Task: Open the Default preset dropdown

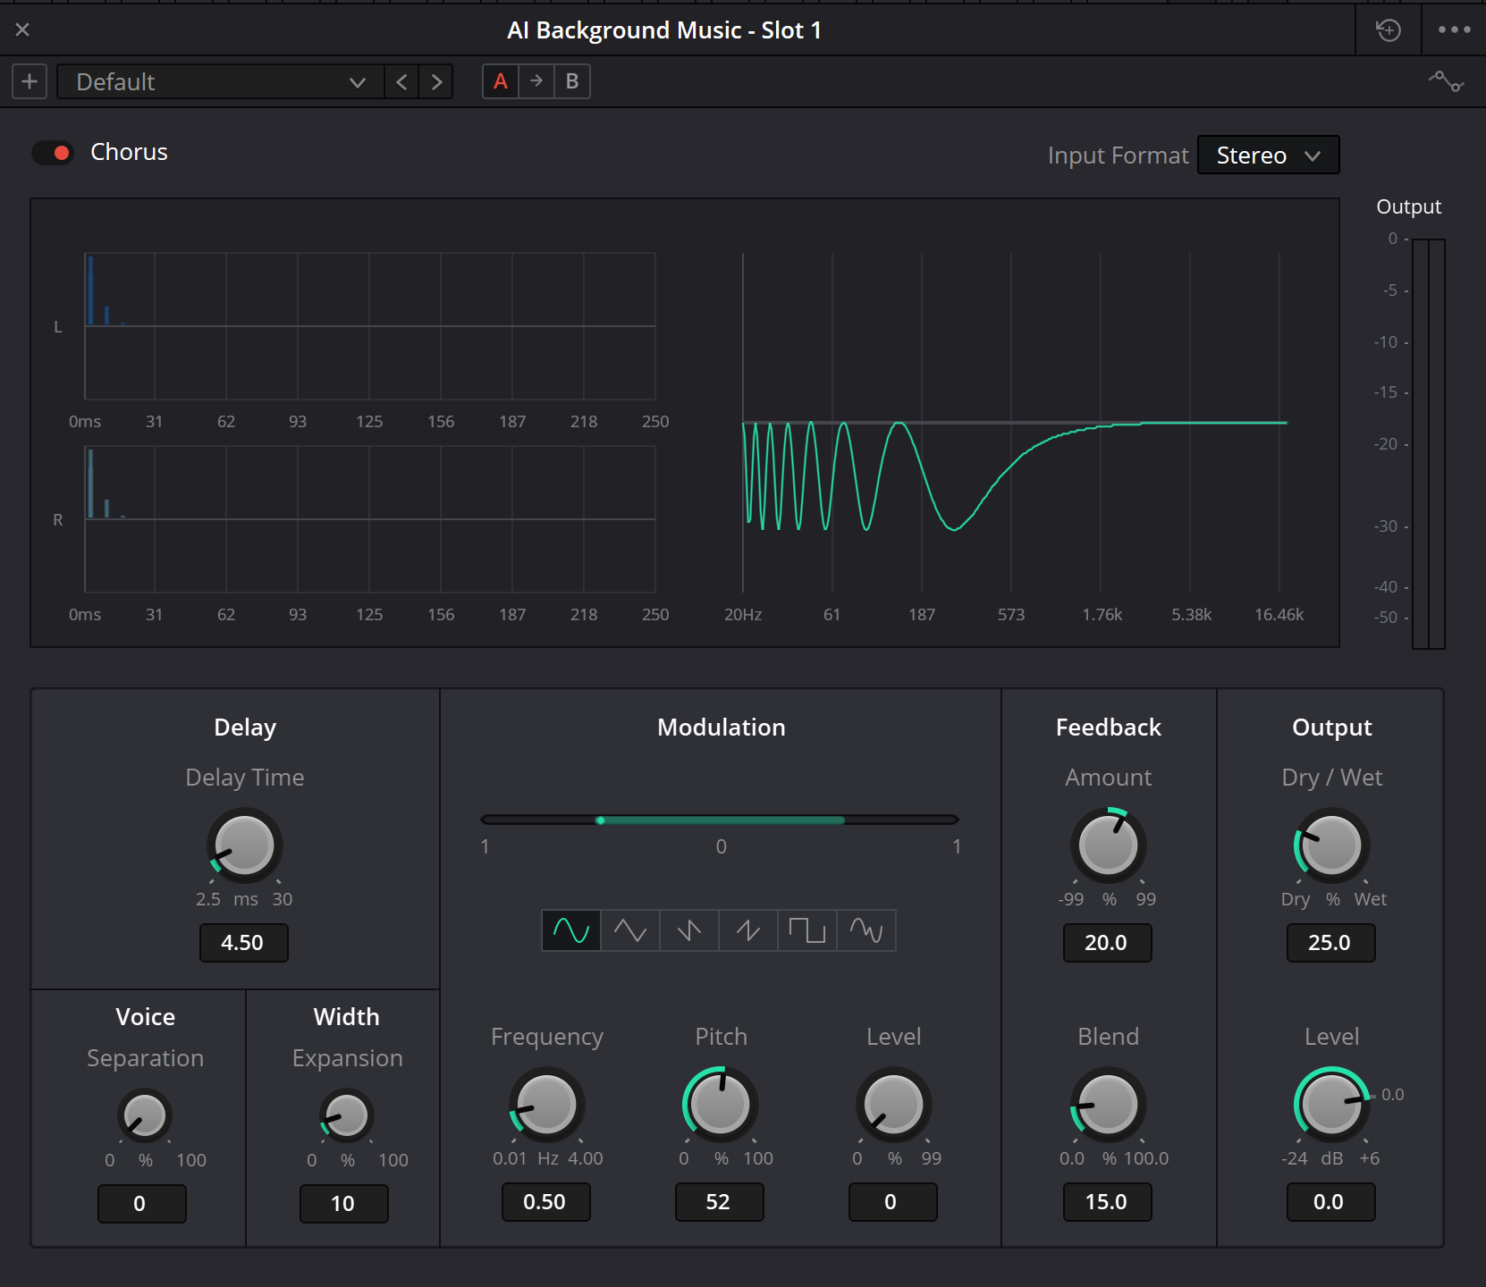Action: [220, 81]
